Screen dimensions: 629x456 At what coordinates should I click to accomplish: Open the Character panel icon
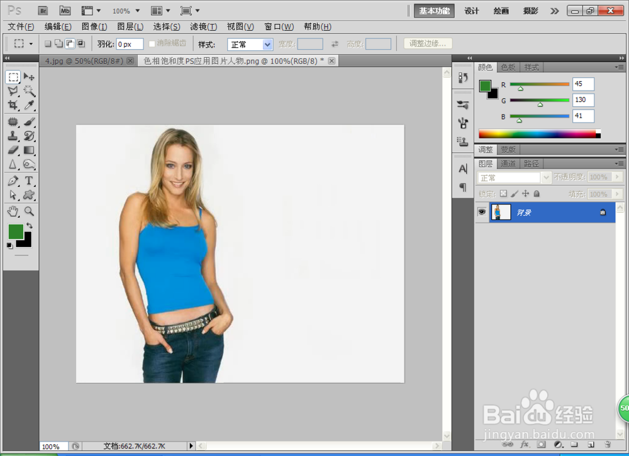click(x=463, y=169)
